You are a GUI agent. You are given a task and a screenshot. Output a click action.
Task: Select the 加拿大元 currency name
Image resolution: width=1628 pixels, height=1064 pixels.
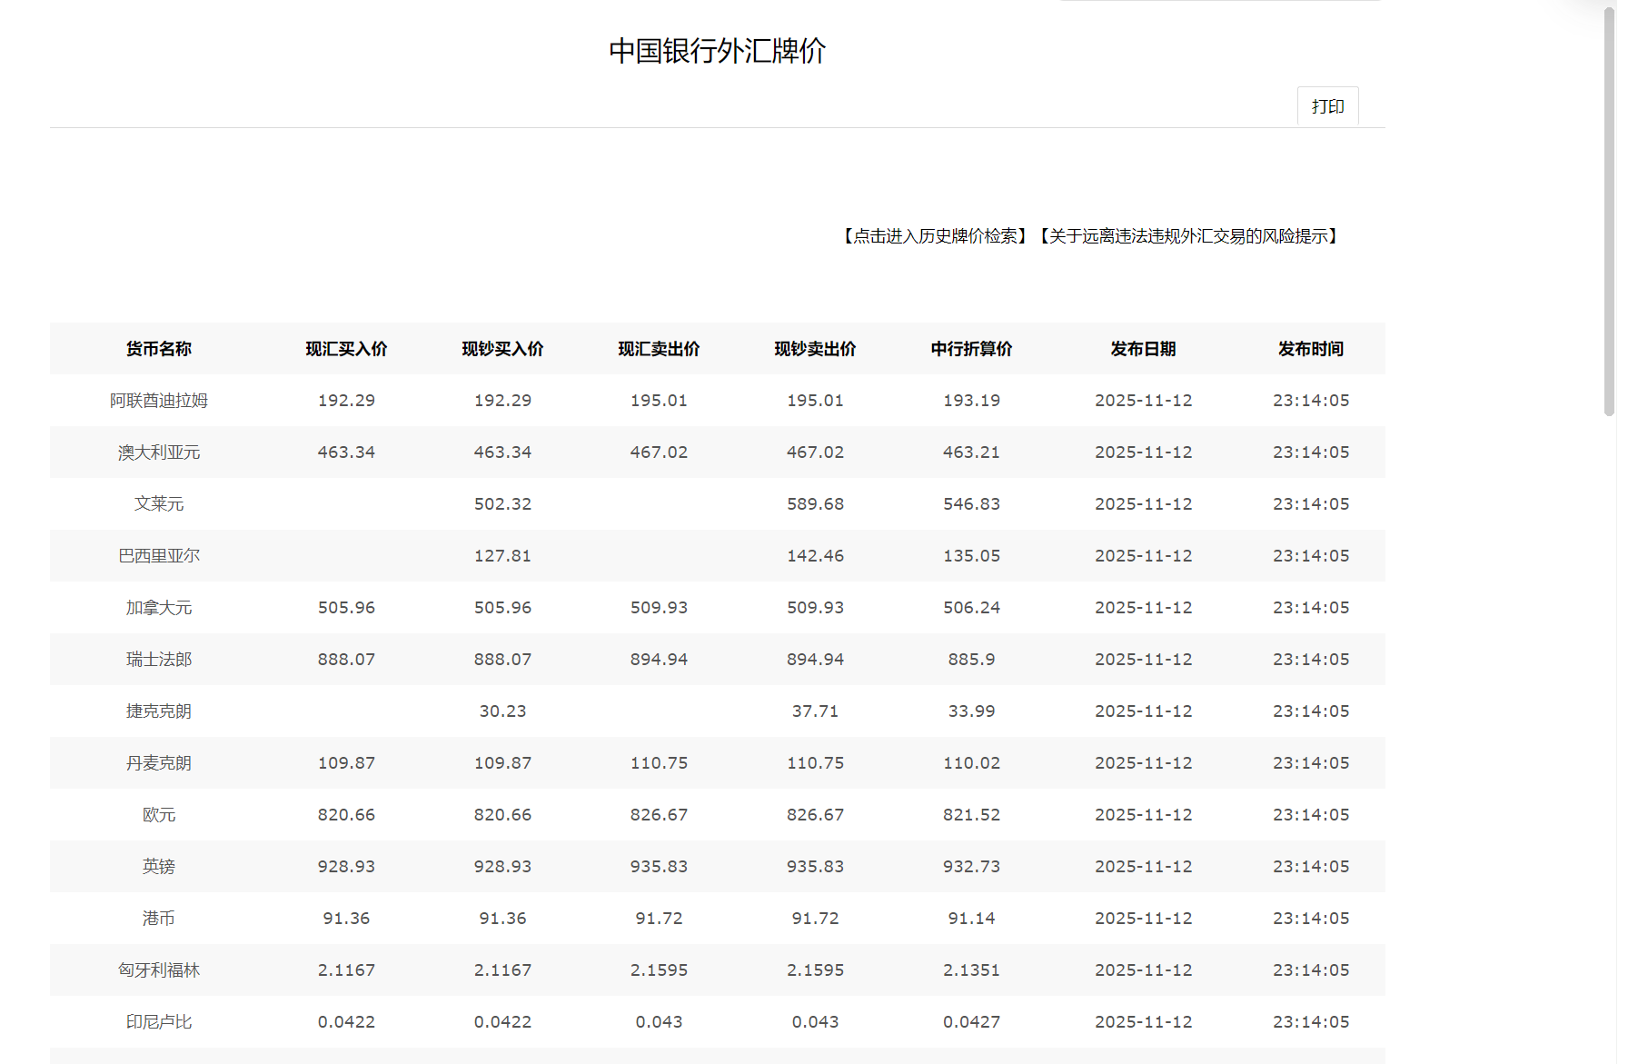pos(159,608)
